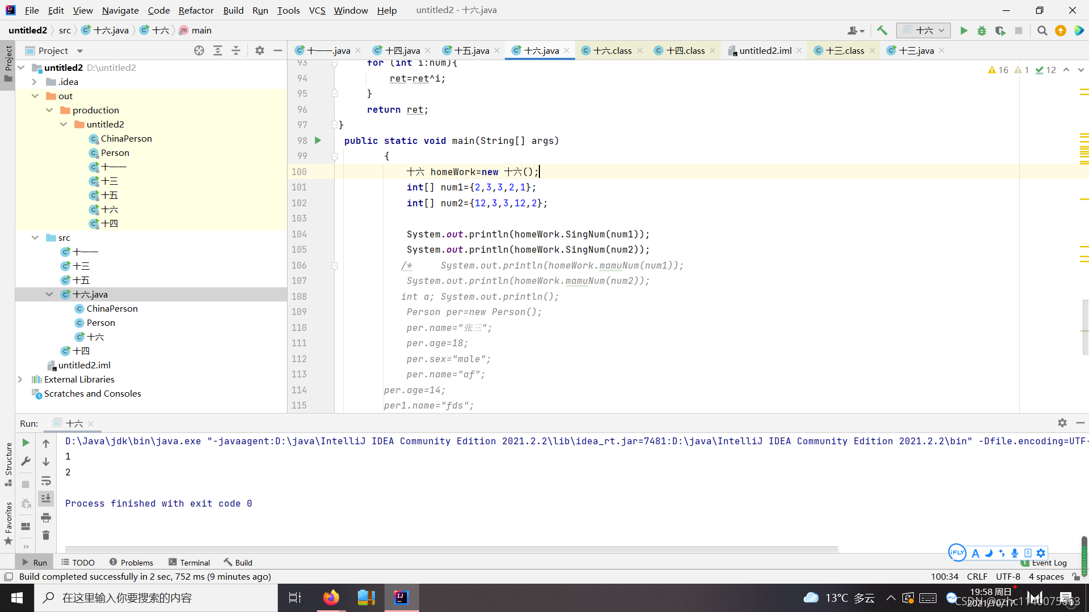Select the 十四.java tab

point(398,50)
